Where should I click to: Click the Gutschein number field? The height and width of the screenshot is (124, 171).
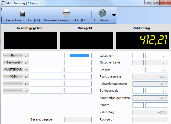[138, 56]
